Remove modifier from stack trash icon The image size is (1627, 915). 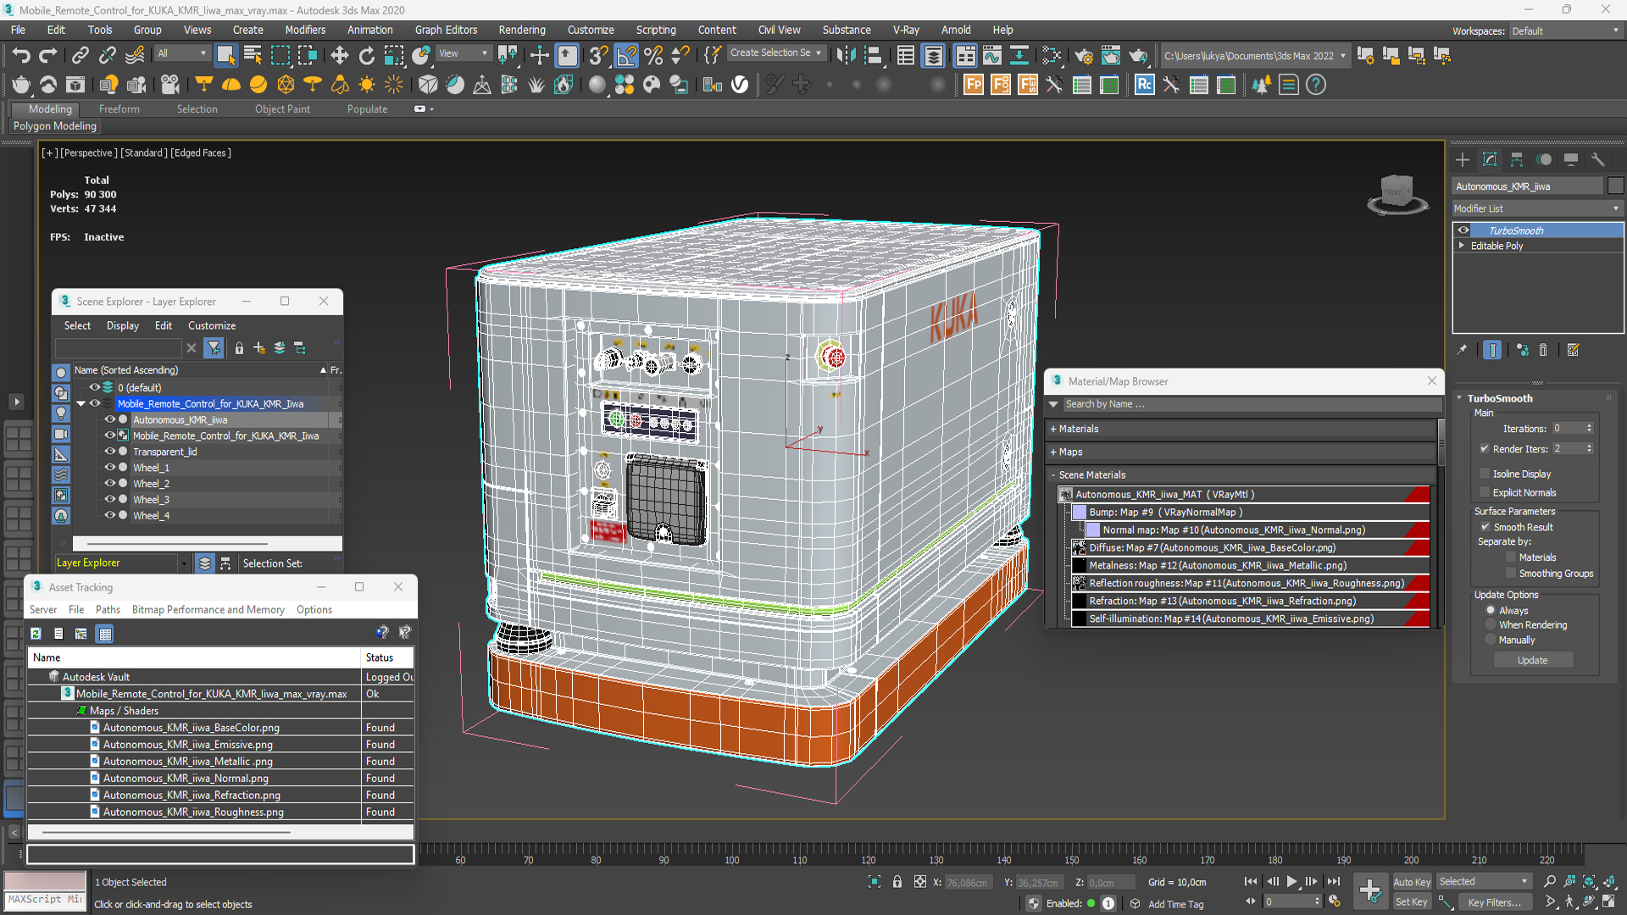(x=1543, y=350)
